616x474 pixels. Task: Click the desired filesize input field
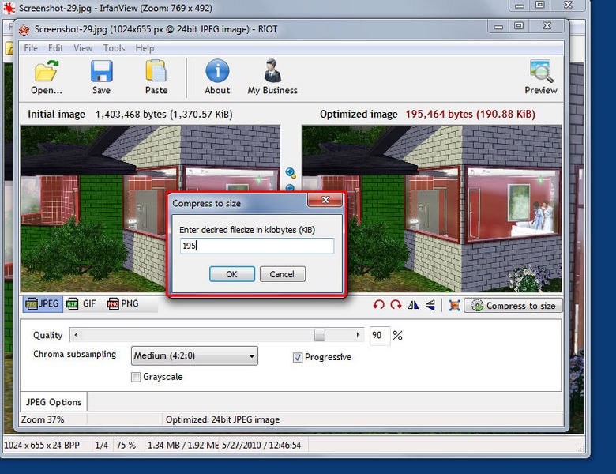(257, 246)
